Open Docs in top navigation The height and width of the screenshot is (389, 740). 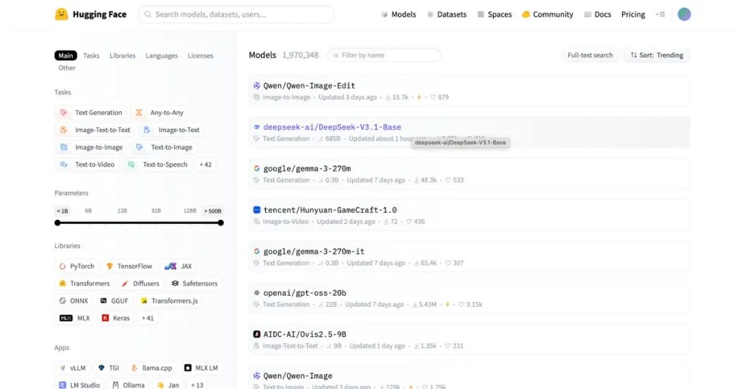click(597, 14)
